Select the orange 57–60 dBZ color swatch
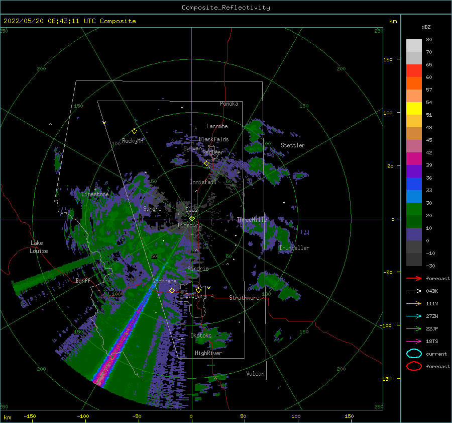This screenshot has height=423, width=452. point(414,83)
